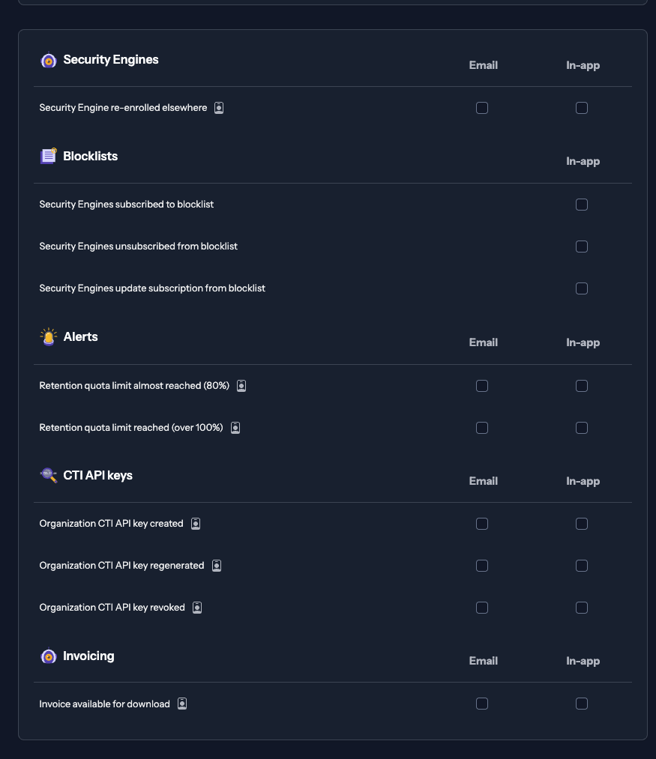
Task: Check in-app for Security Engines unsubscribed from blocklist
Action: pyautogui.click(x=582, y=246)
